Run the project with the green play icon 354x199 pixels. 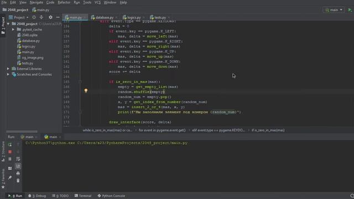click(x=350, y=10)
